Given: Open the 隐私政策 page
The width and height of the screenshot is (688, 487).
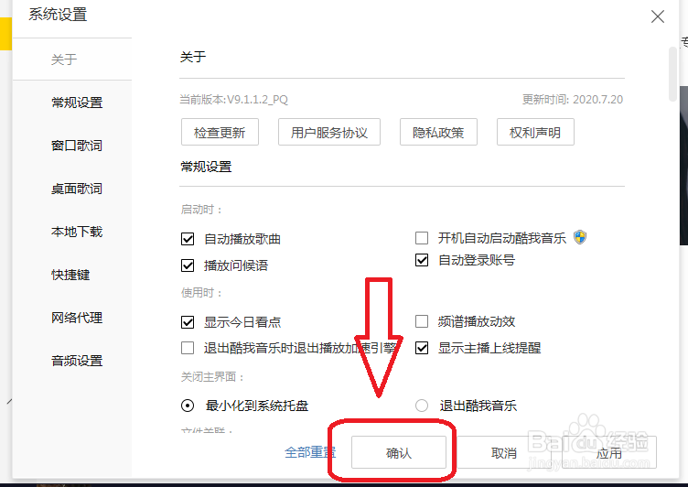Looking at the screenshot, I should (438, 132).
